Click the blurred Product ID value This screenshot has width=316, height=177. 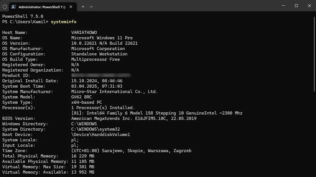(x=101, y=75)
